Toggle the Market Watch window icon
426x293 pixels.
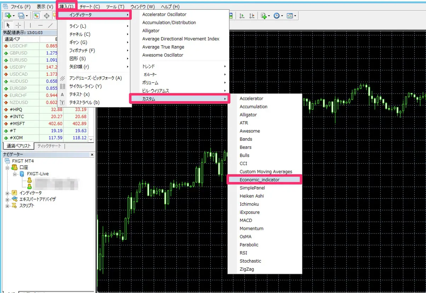[x=36, y=16]
